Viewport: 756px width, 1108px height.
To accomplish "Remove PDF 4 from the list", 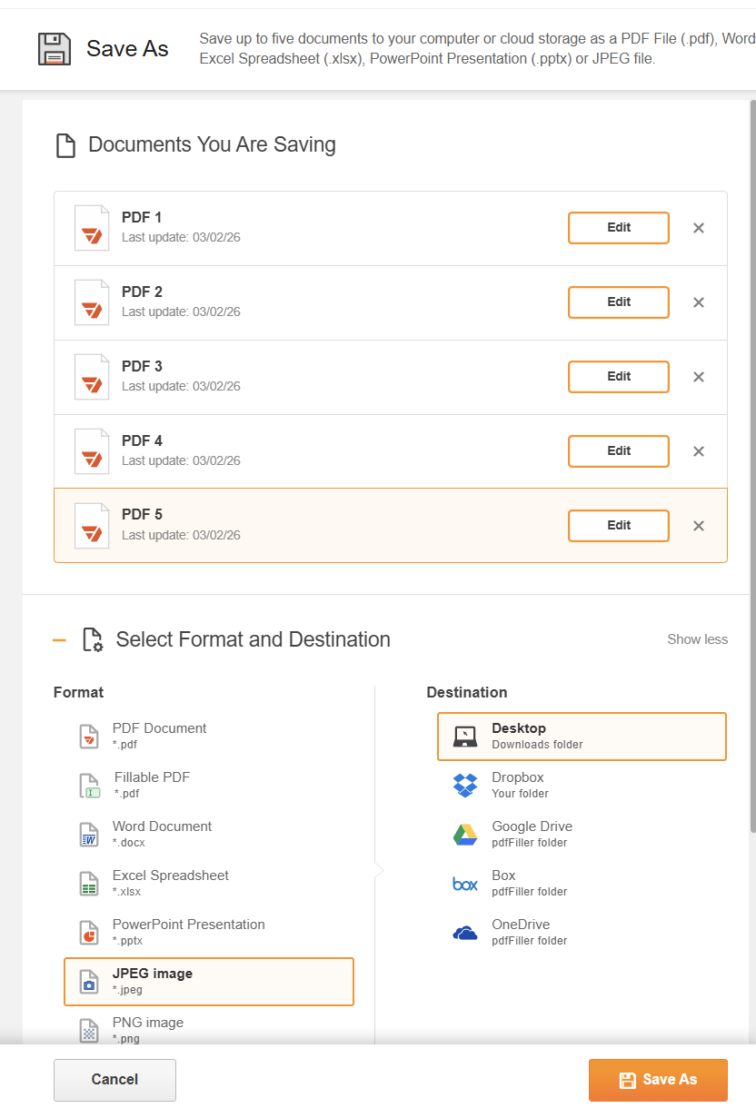I will pos(699,451).
